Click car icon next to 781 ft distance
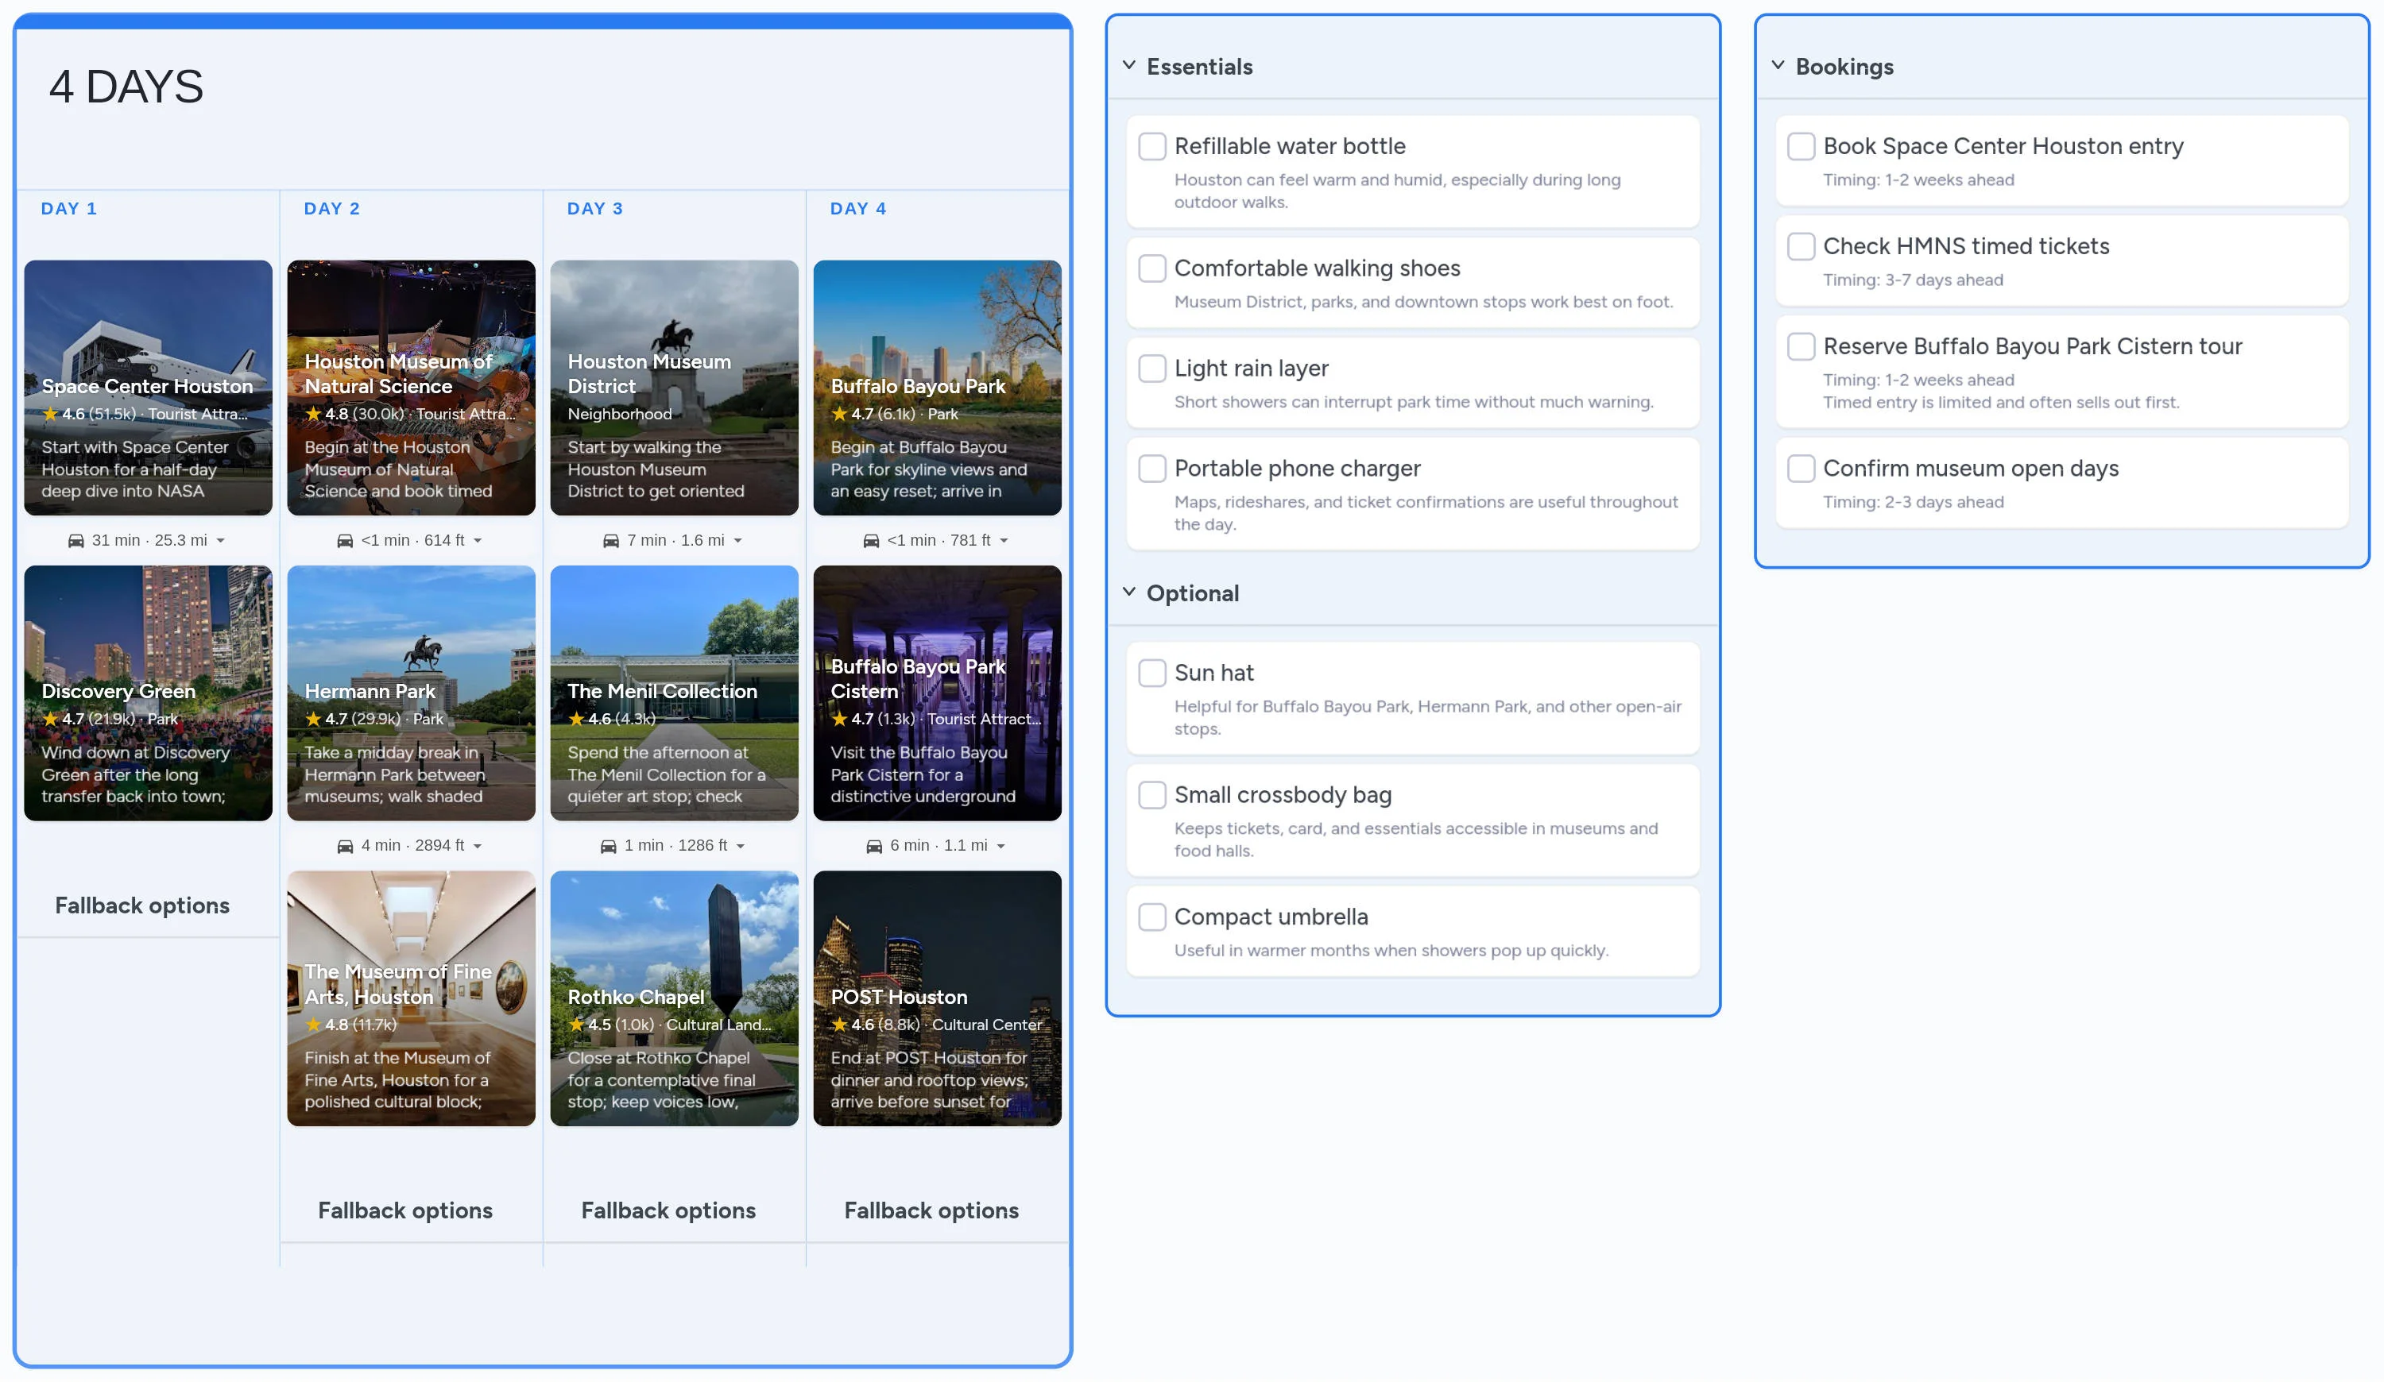The width and height of the screenshot is (2384, 1382). point(871,541)
